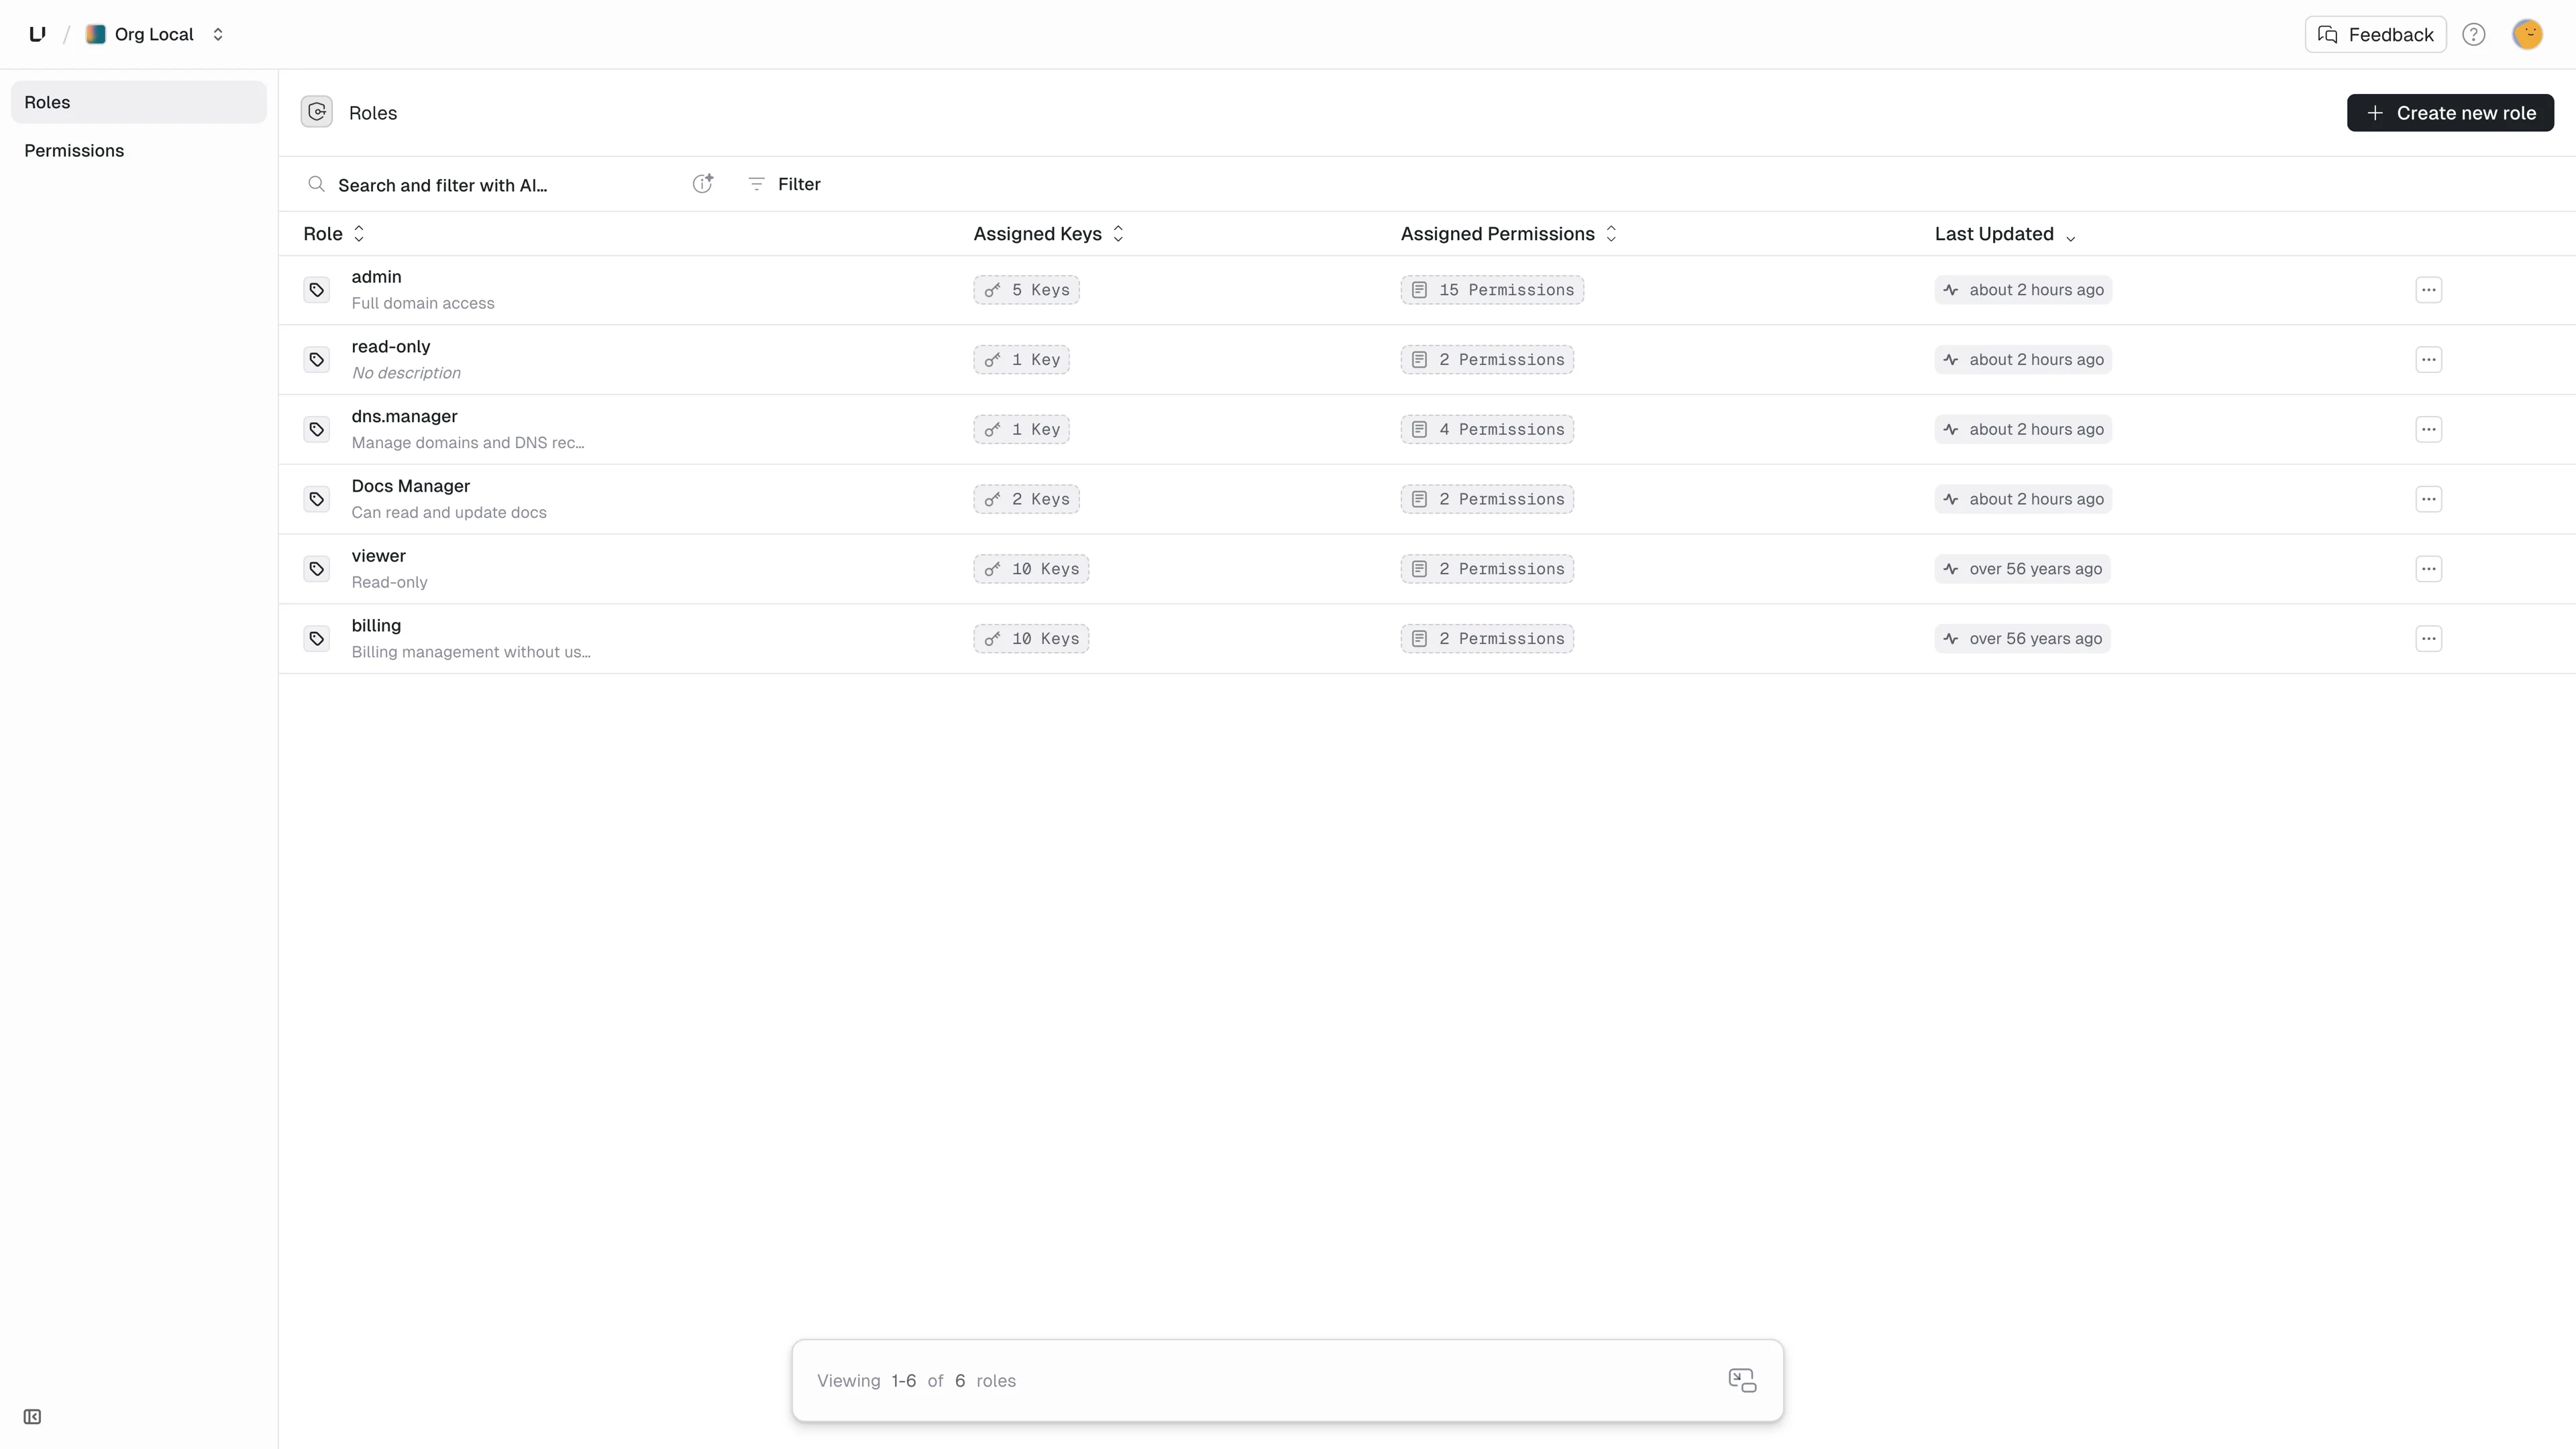2576x1449 pixels.
Task: Open the Filter menu
Action: coord(785,184)
